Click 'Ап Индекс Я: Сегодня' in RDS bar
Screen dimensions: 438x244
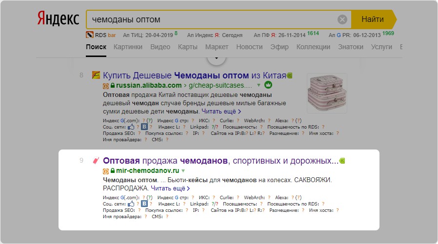[x=215, y=35]
